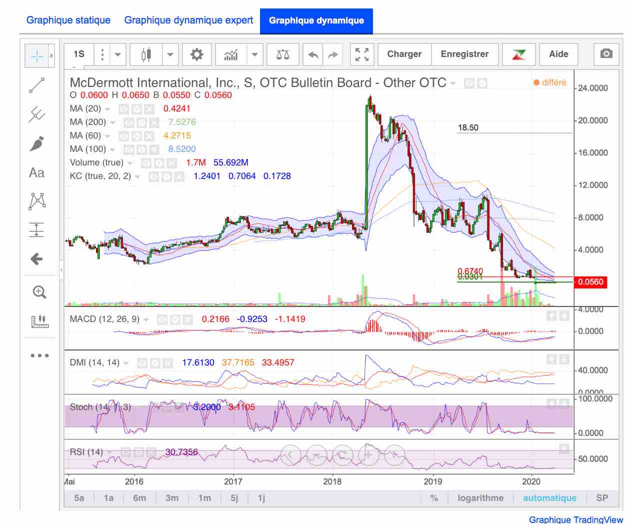Toggle the percent scale button

[434, 498]
